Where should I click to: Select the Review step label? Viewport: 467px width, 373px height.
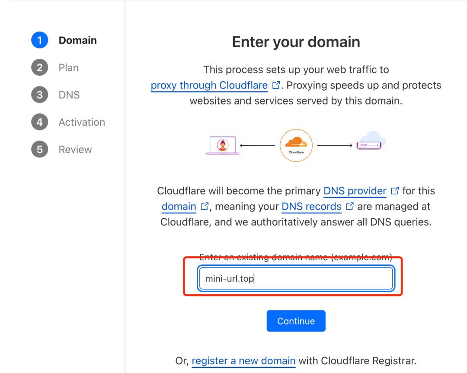tap(75, 150)
